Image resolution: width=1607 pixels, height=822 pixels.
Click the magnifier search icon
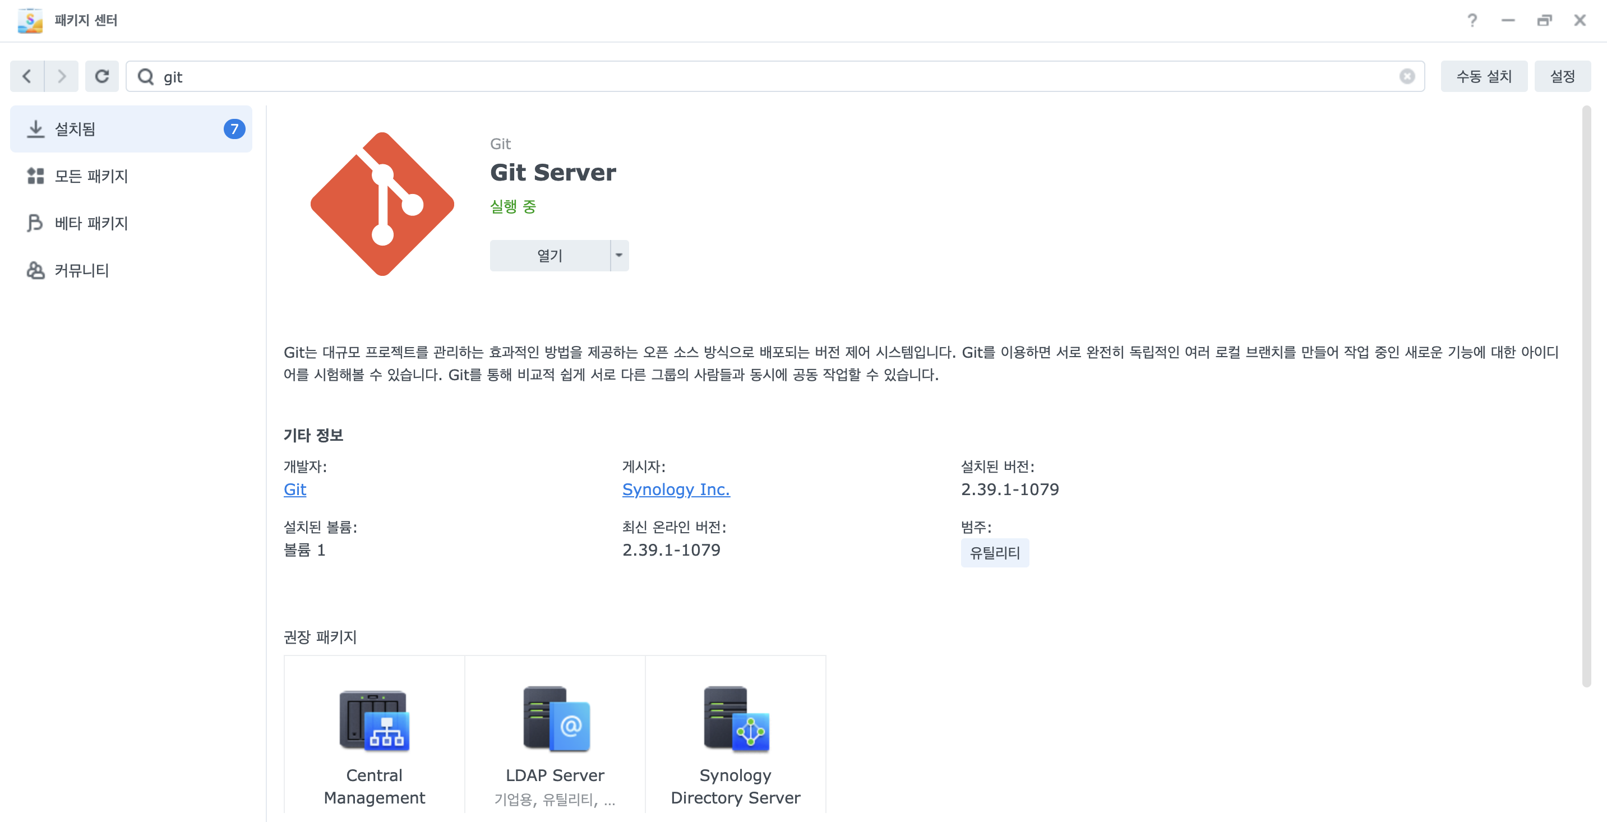pos(146,76)
